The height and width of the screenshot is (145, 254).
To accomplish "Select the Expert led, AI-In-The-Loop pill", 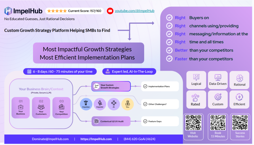I will coord(129,72).
